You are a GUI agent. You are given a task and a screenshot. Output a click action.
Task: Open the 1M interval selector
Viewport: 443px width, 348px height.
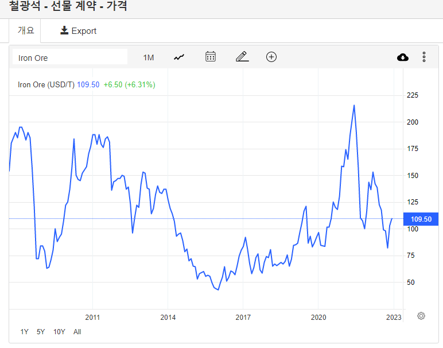pos(148,57)
